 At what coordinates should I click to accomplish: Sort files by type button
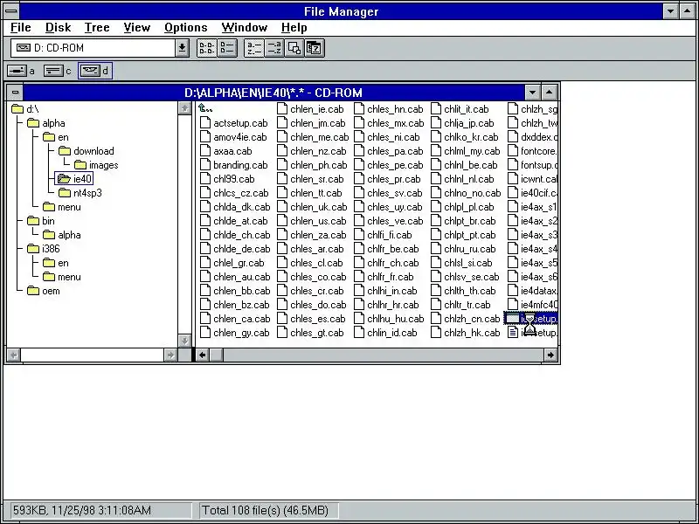point(274,48)
